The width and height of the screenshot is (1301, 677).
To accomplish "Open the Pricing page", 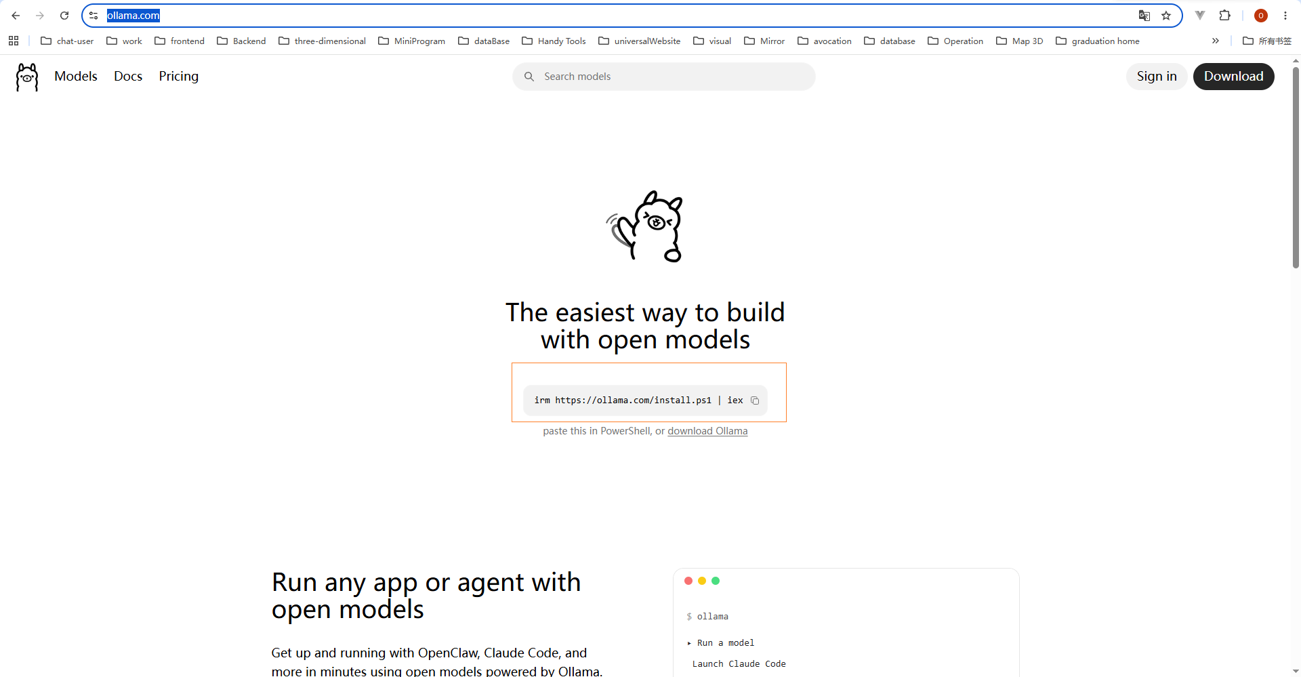I will click(x=179, y=77).
